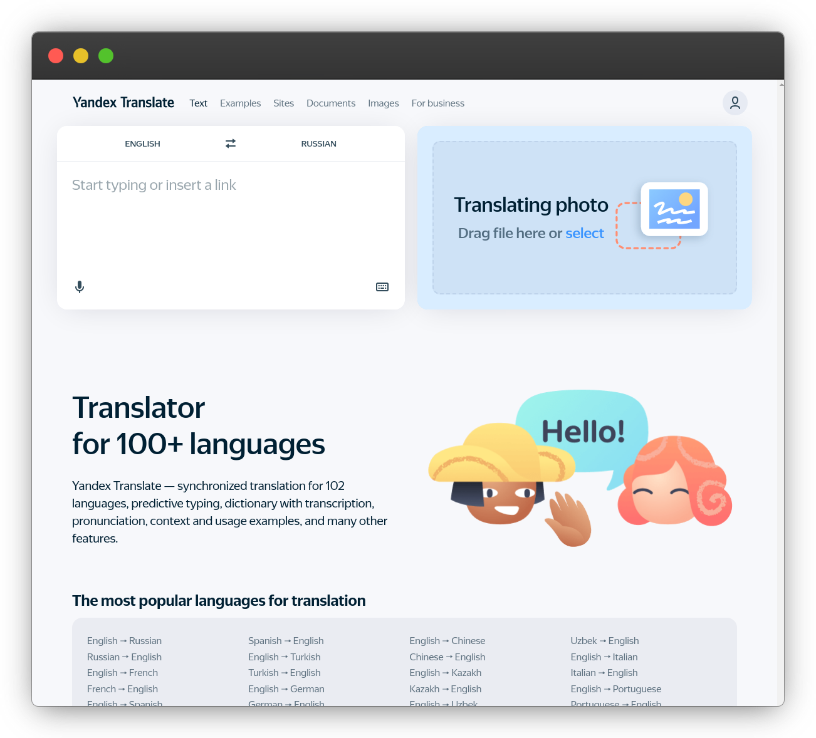Open English → German translation link

pos(286,689)
